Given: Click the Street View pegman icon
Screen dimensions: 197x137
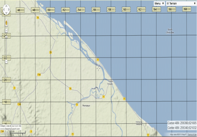Looking at the screenshot, I should coord(6,23).
